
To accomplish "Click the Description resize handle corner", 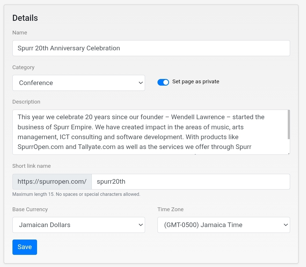I will click(x=289, y=154).
